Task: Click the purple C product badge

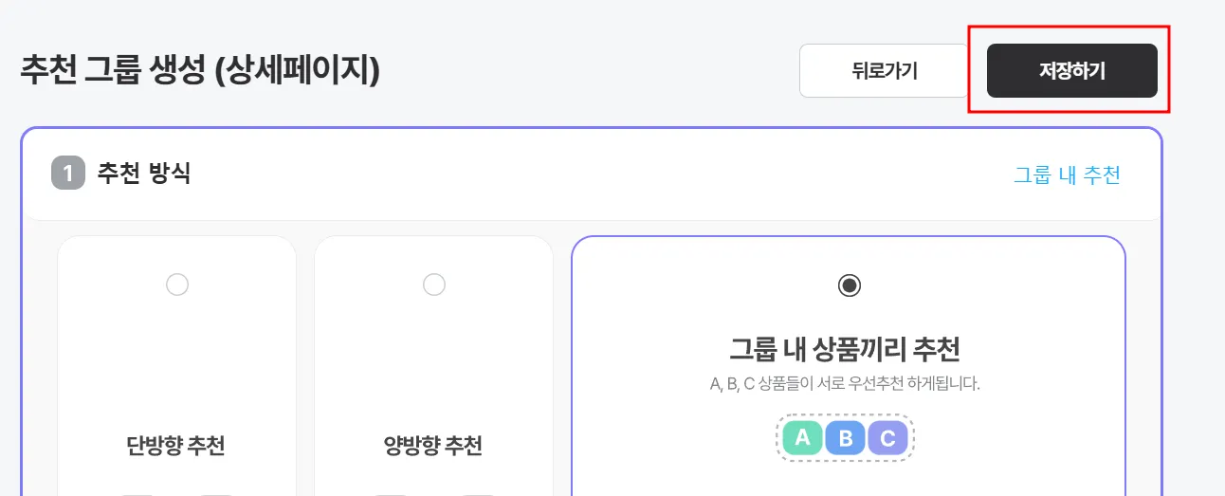Action: coord(887,437)
